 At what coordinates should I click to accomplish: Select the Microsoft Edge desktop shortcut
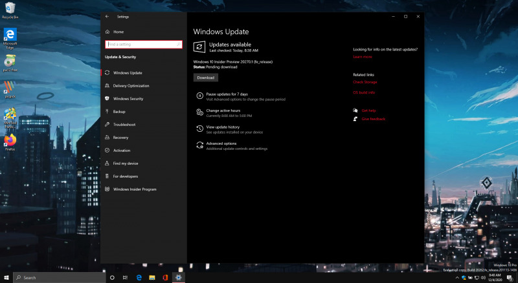point(10,39)
